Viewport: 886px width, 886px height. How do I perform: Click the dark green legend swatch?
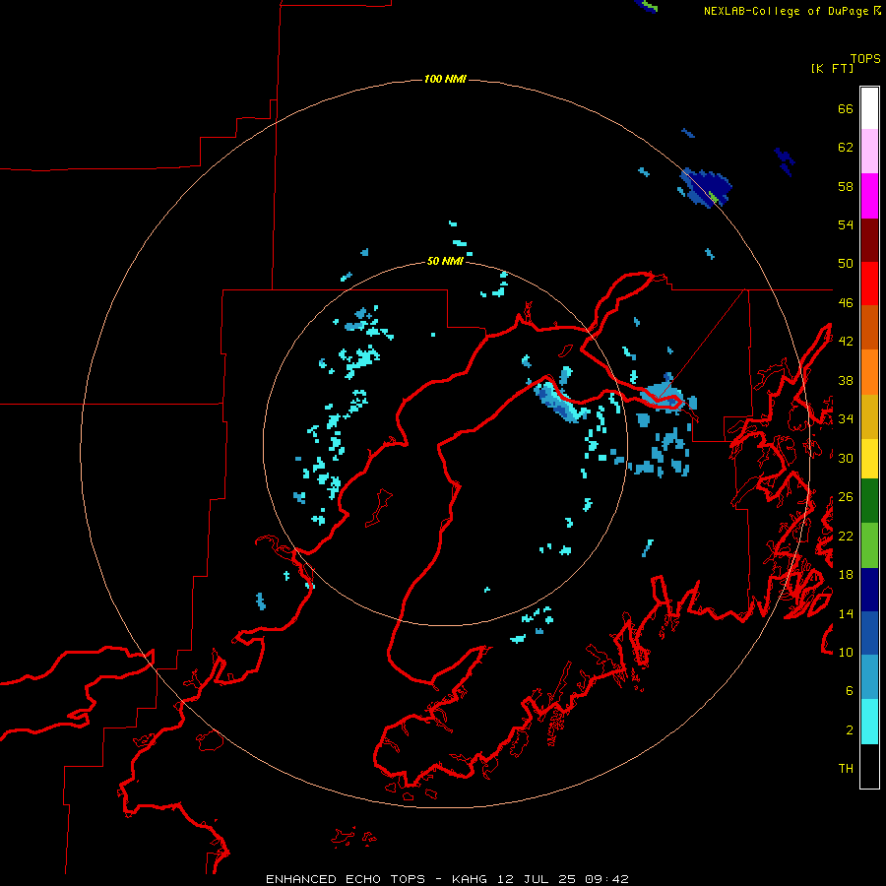(x=869, y=501)
